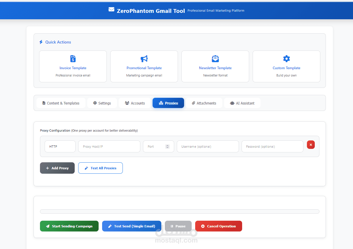Click the envelope logo icon in header
The width and height of the screenshot is (353, 249).
111,10
